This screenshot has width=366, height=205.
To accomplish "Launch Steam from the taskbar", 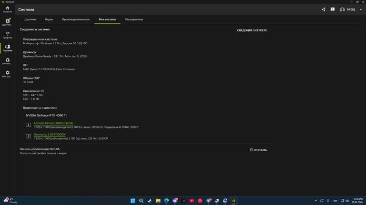I will click(150, 201).
